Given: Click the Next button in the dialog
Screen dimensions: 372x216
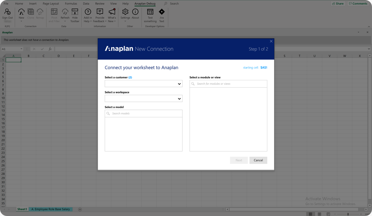Looking at the screenshot, I should pyautogui.click(x=239, y=160).
